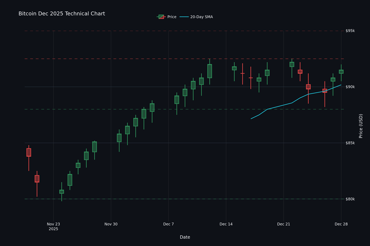Click the Dec 7 x-axis tick label

pyautogui.click(x=168, y=224)
